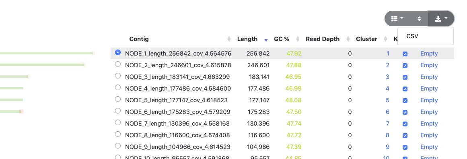Select radio button for NODE_5 contig
Screen dimensions: 467x159
pos(118,99)
